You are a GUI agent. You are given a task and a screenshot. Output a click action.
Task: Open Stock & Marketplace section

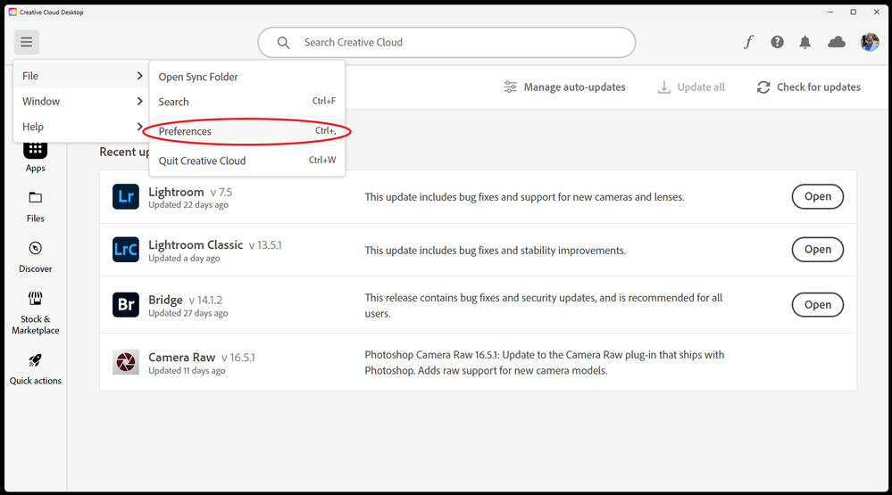click(36, 313)
